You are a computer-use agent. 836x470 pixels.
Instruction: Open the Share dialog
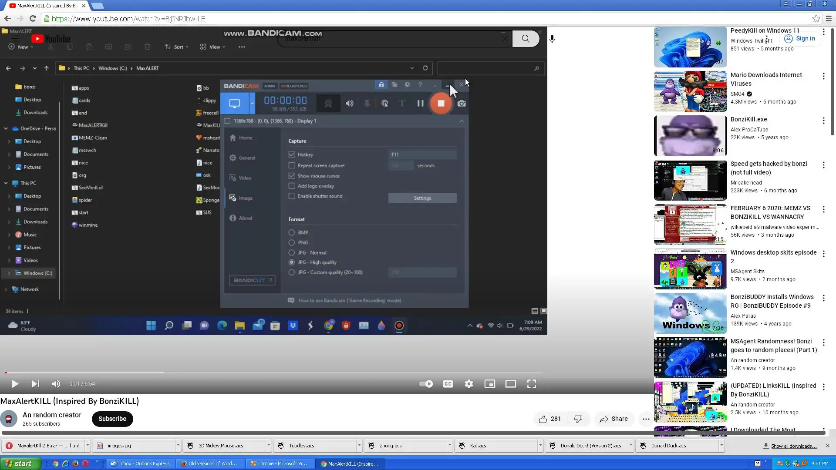614,419
